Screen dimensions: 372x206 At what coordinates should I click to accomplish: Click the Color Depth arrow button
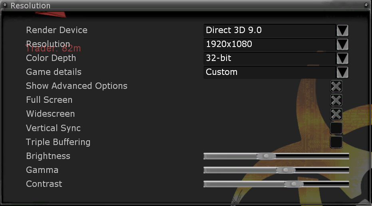342,58
